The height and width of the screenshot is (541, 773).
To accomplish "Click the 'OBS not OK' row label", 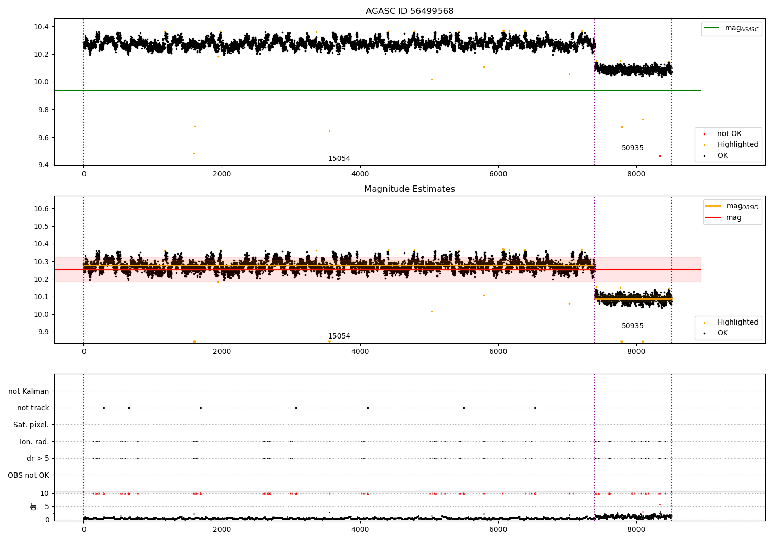I will [28, 476].
